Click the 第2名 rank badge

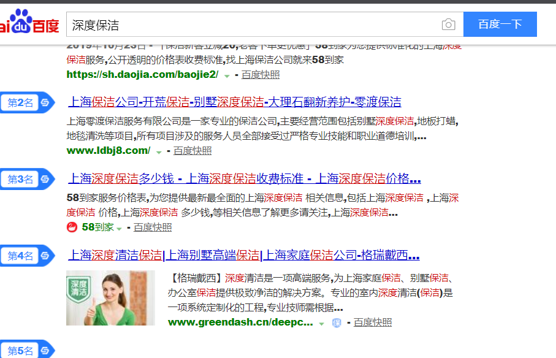coord(27,102)
